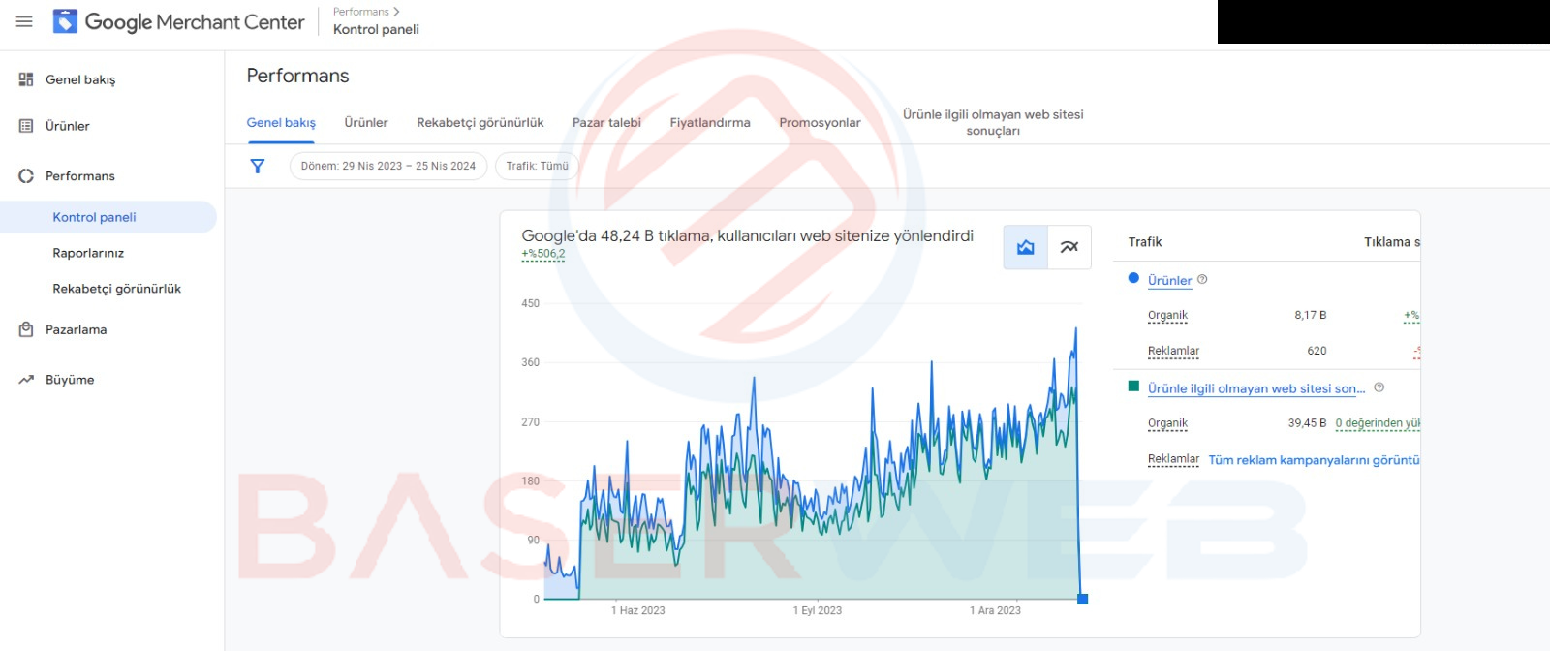This screenshot has width=1550, height=651.
Task: Click the Ürünler link in Trafik panel
Action: click(1169, 280)
